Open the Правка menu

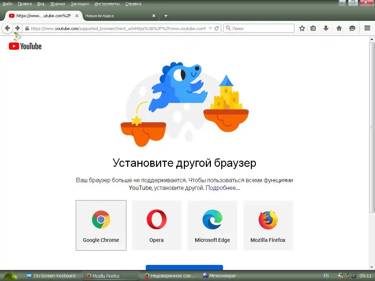click(x=25, y=4)
